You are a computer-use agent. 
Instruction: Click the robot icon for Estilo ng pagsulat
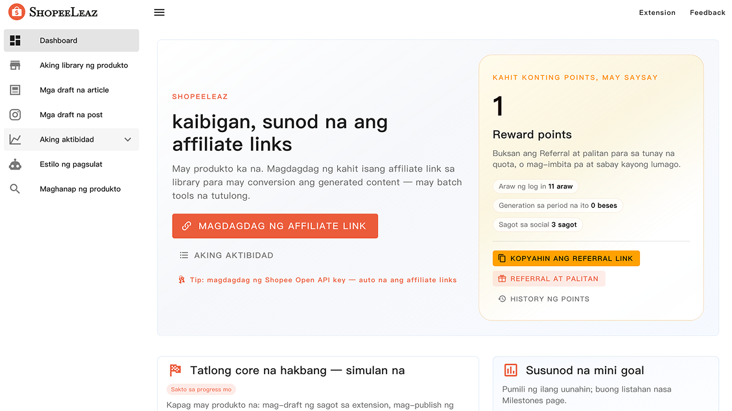(16, 164)
